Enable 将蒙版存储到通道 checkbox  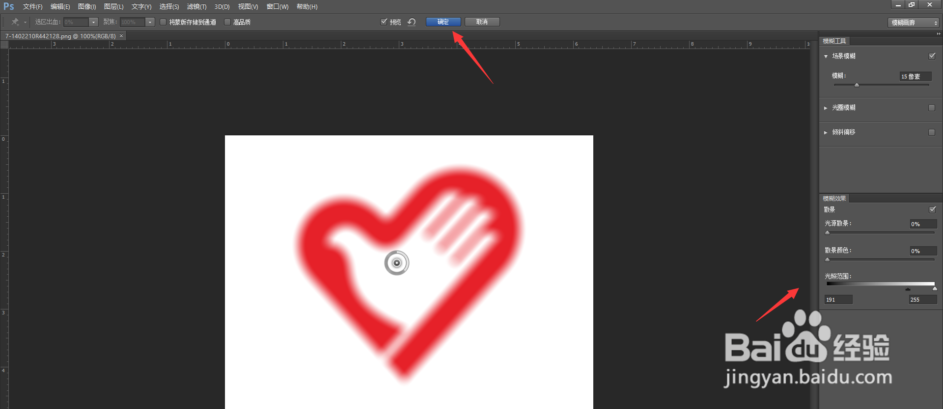[163, 22]
